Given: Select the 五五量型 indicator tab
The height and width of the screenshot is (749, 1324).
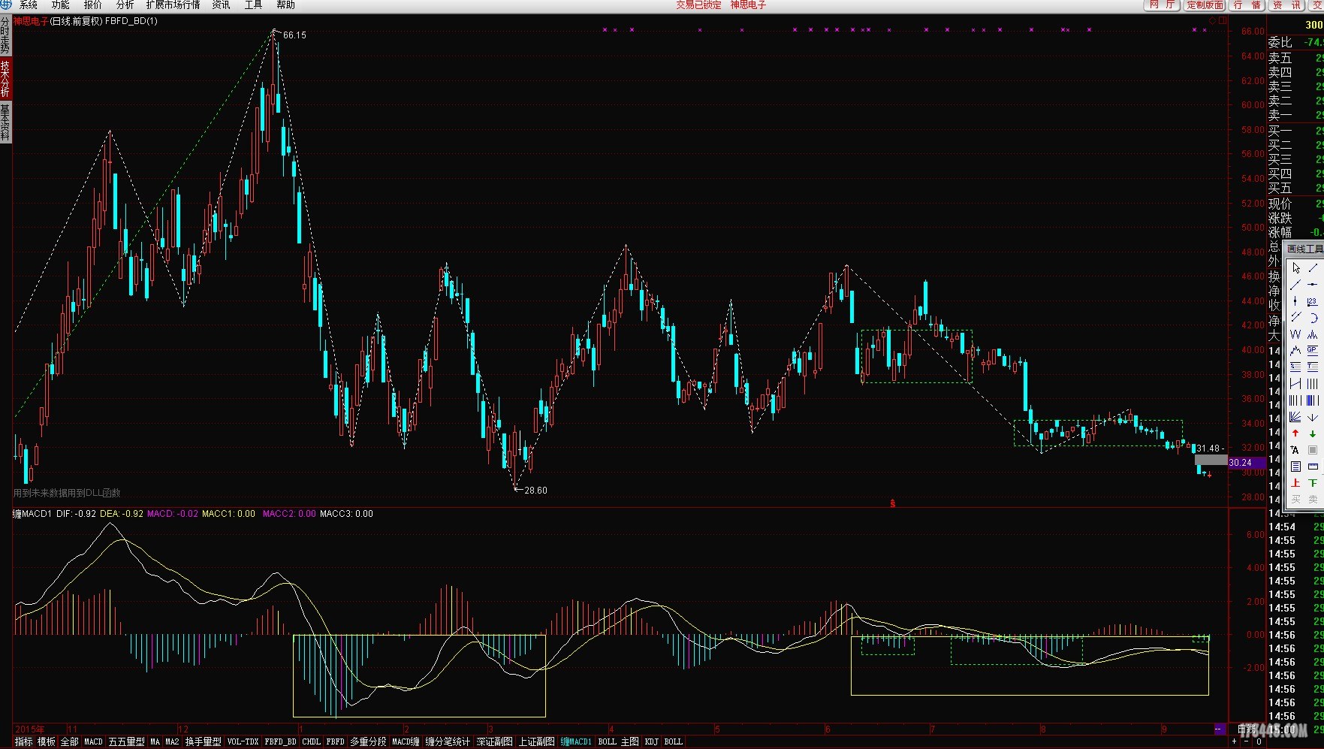Looking at the screenshot, I should (127, 741).
